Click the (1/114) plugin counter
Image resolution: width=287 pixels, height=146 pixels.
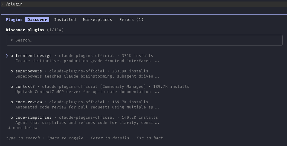tap(55, 30)
